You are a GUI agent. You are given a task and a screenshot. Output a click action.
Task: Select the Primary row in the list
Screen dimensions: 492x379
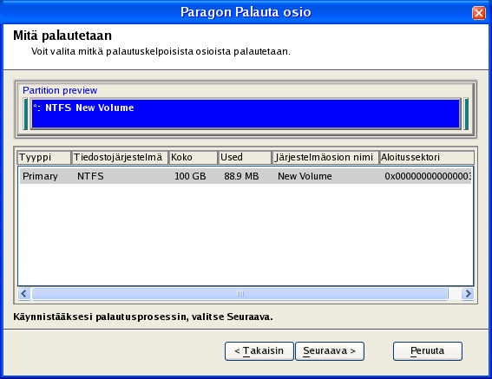[x=246, y=176]
